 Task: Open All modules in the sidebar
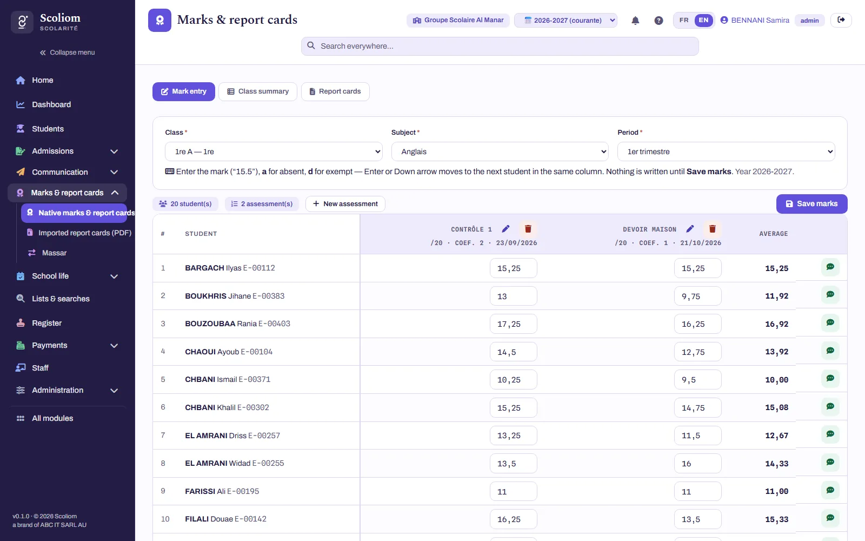point(68,418)
